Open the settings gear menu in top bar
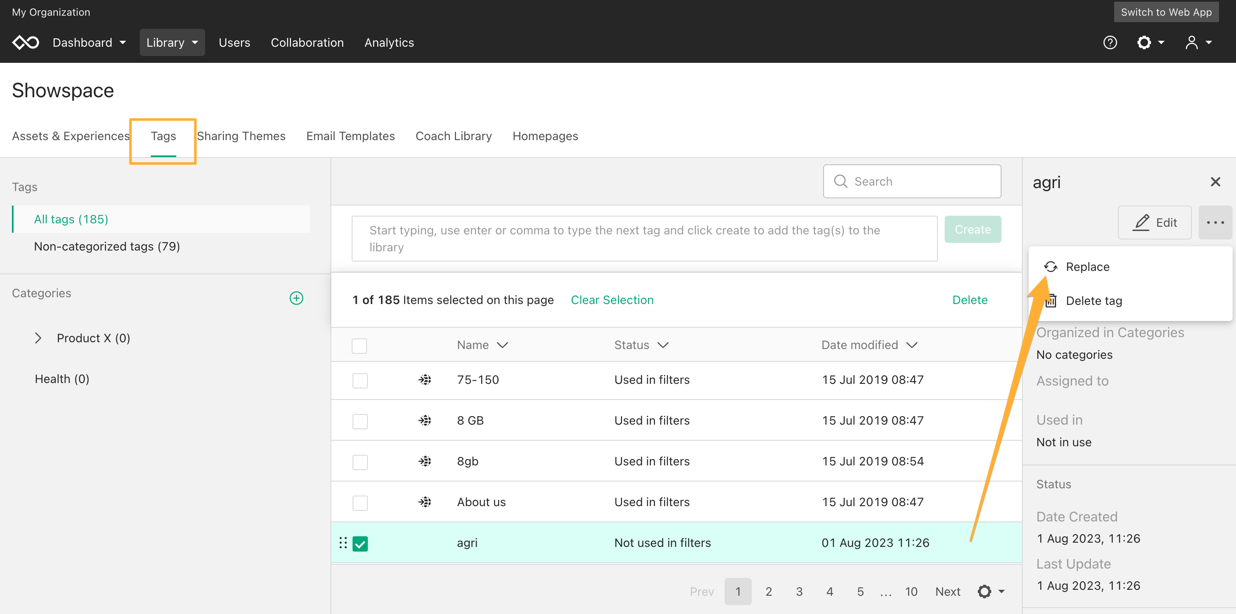 [1150, 43]
